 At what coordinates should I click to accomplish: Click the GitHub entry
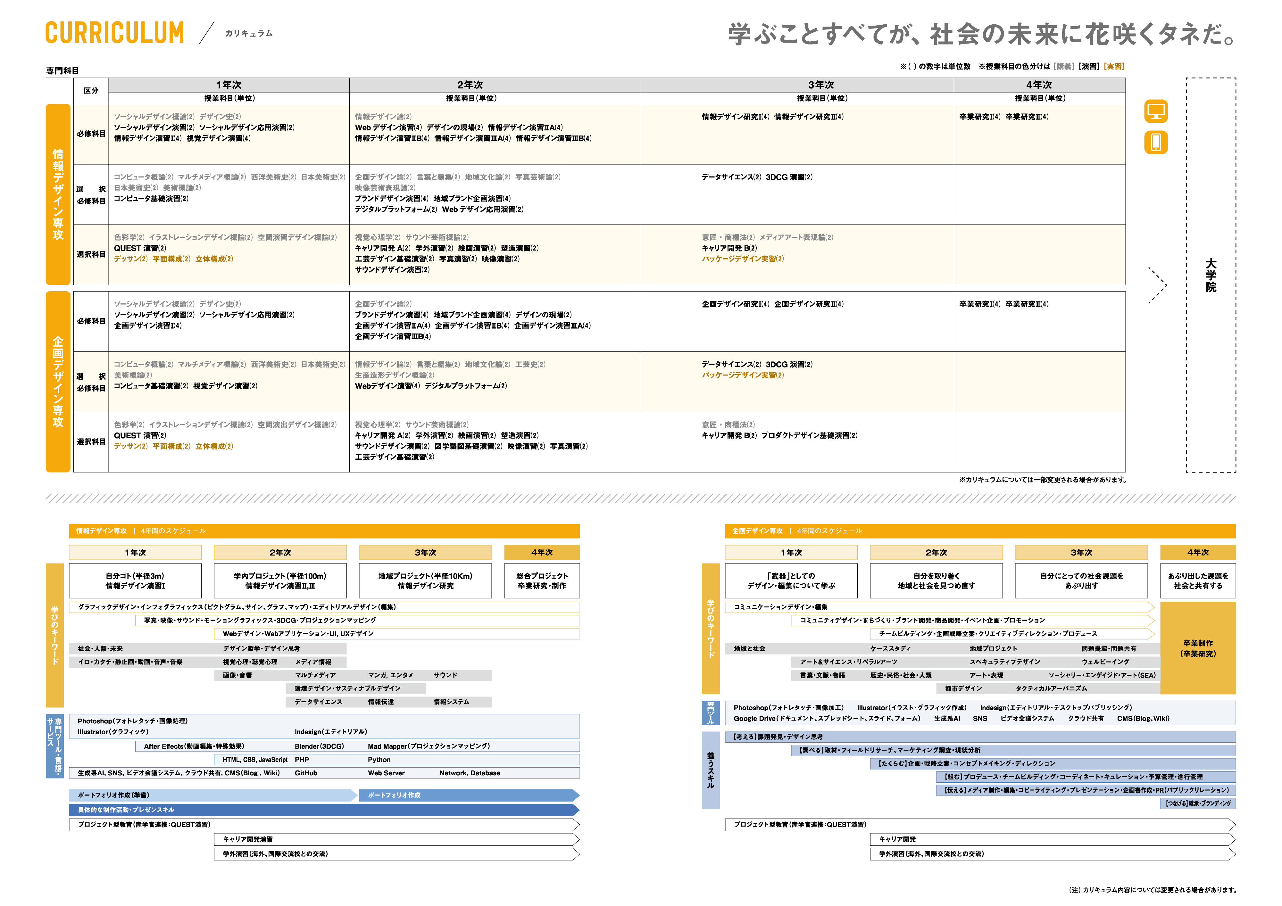[306, 773]
